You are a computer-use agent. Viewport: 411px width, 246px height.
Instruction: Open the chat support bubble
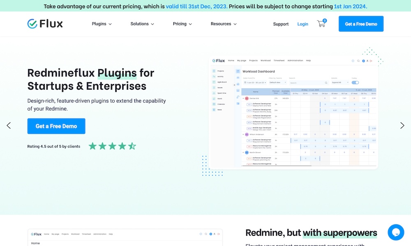(396, 232)
